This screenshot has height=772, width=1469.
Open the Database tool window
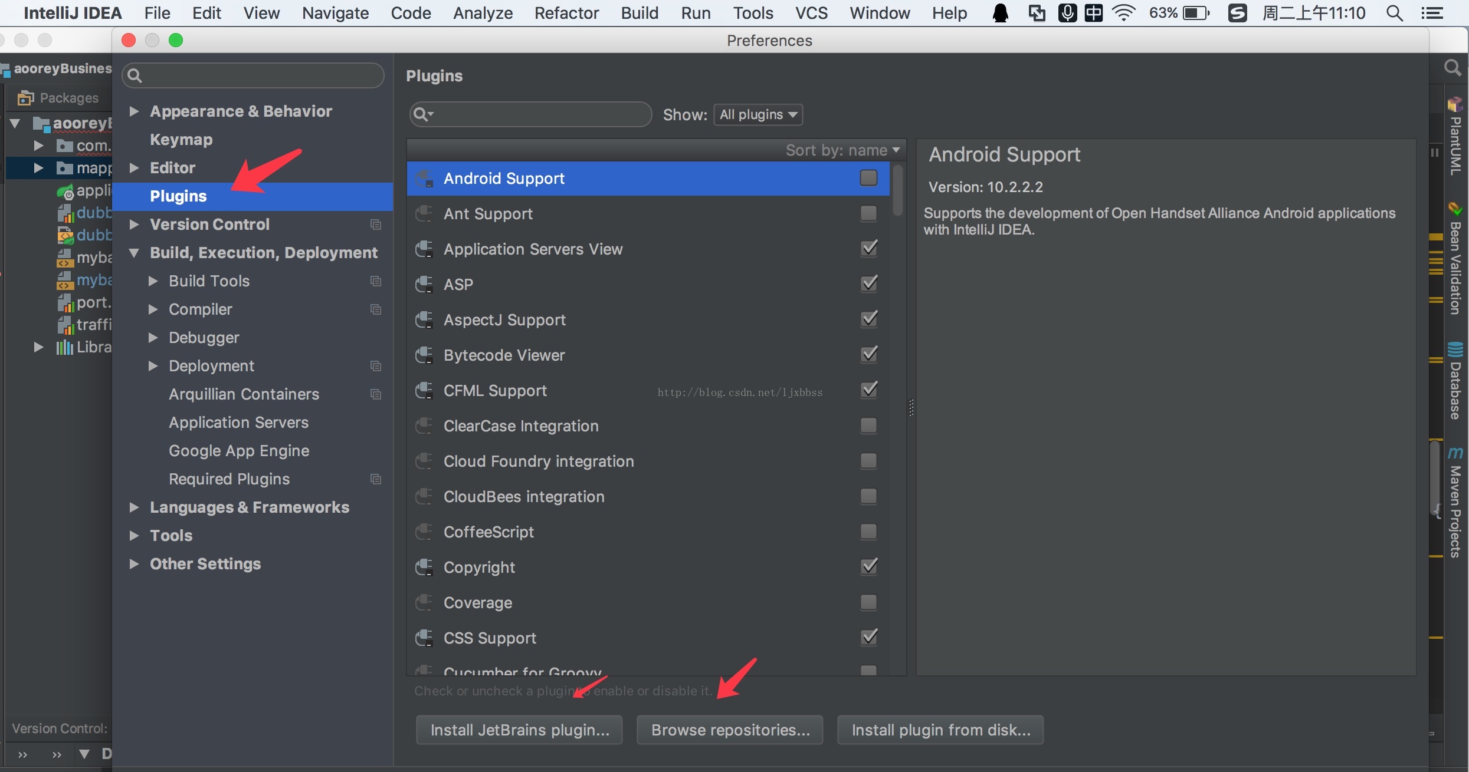click(1455, 381)
